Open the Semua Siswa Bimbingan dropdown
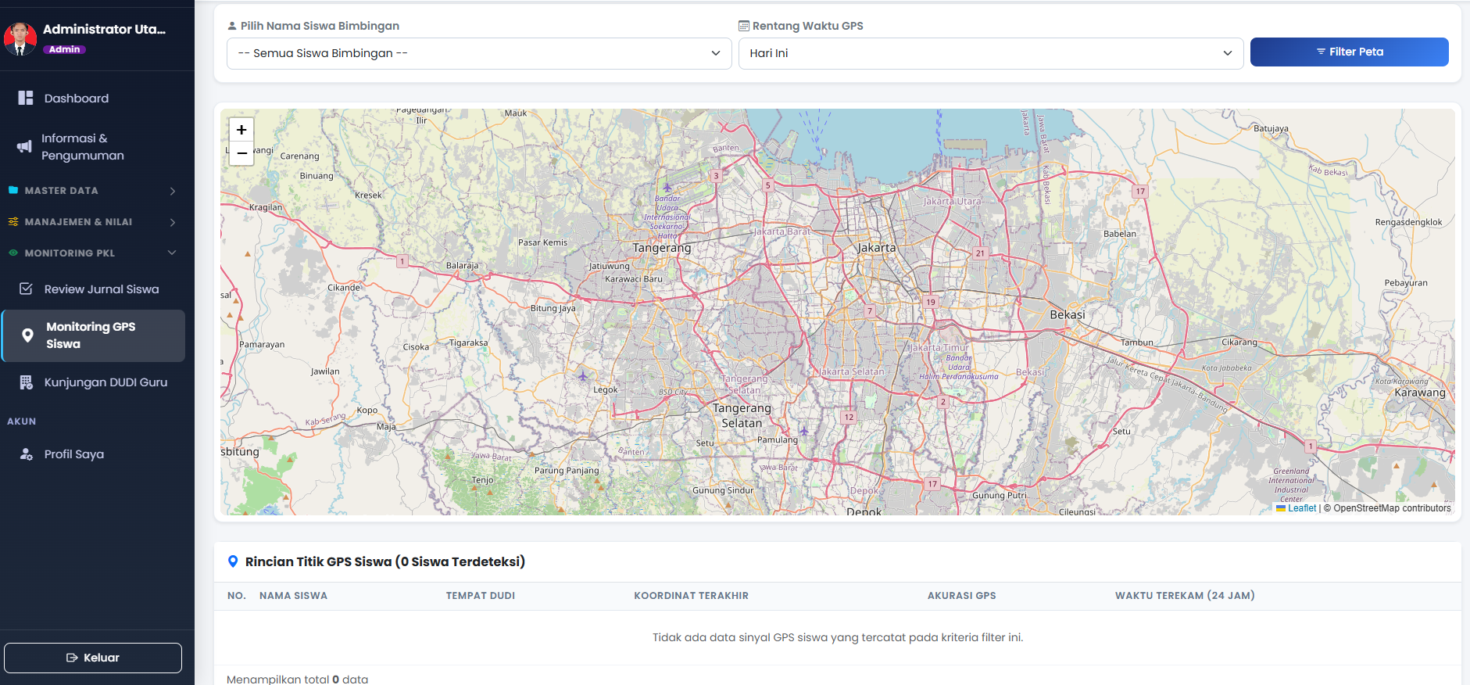1470x685 pixels. [x=479, y=53]
